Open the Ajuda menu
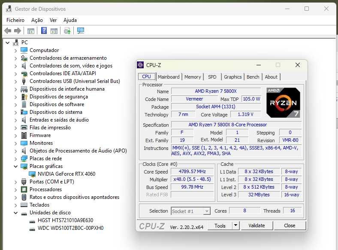This screenshot has width=338, height=250. coord(70,20)
